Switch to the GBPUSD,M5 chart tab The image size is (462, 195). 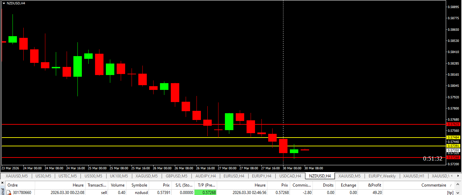pos(177,176)
